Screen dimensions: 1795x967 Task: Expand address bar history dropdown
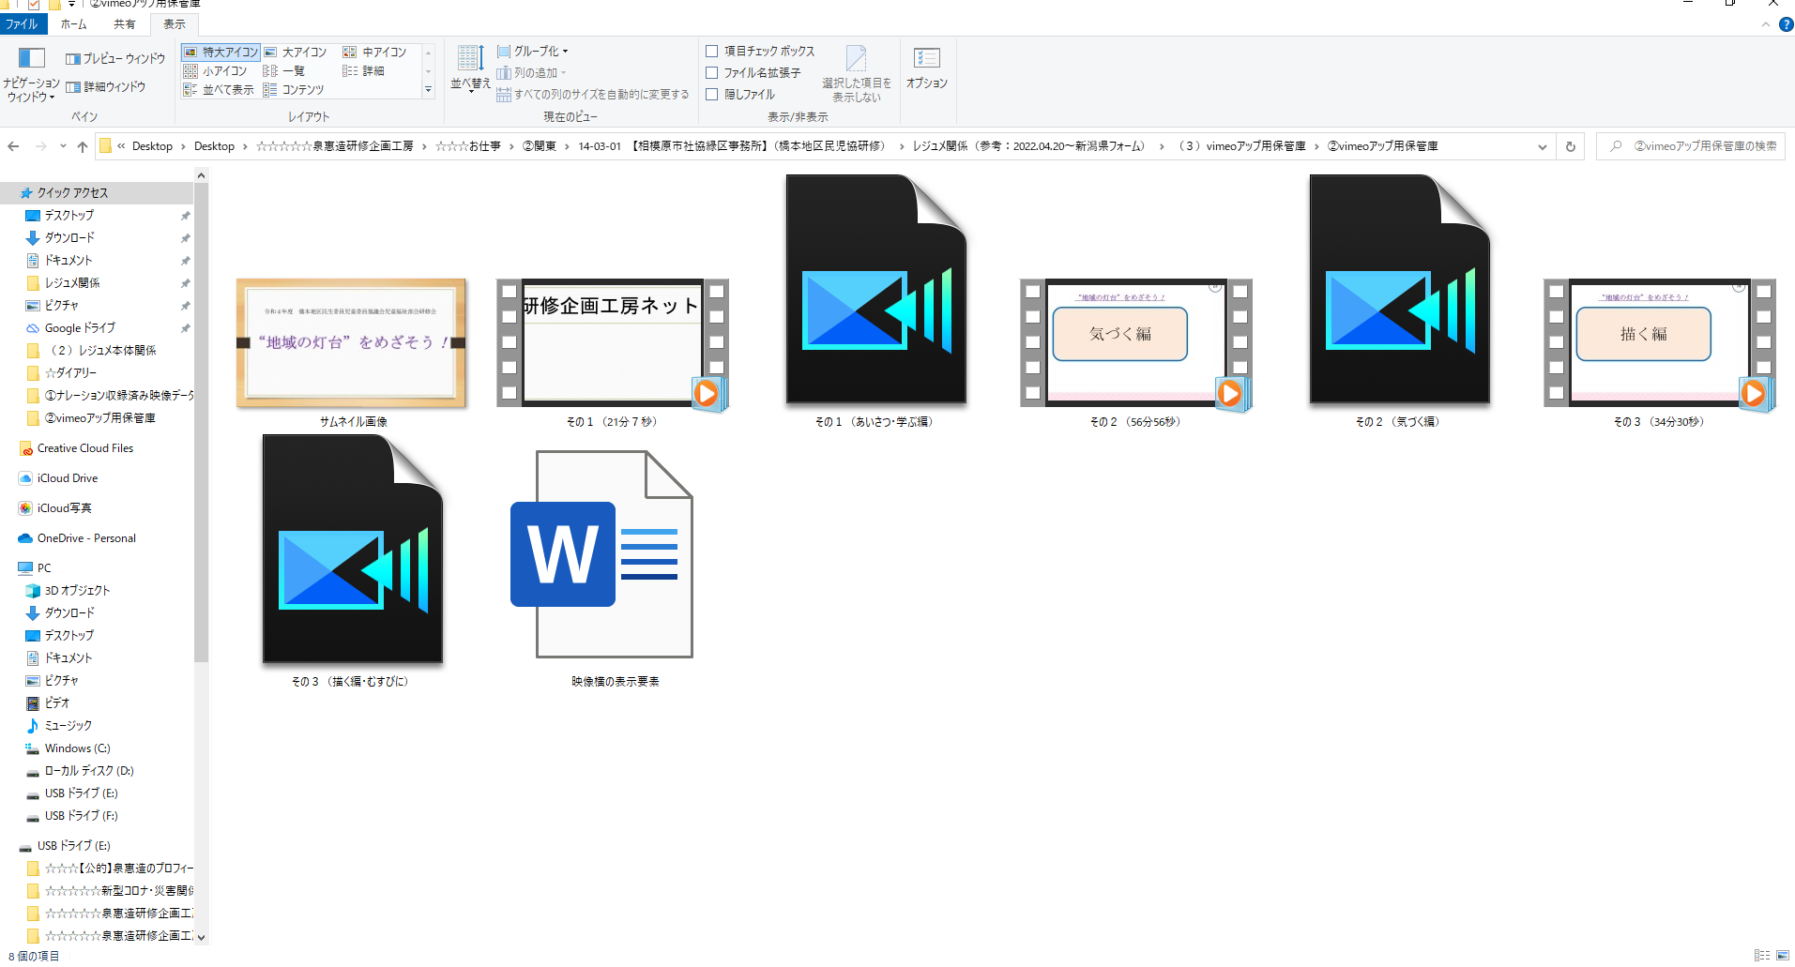[x=1542, y=146]
